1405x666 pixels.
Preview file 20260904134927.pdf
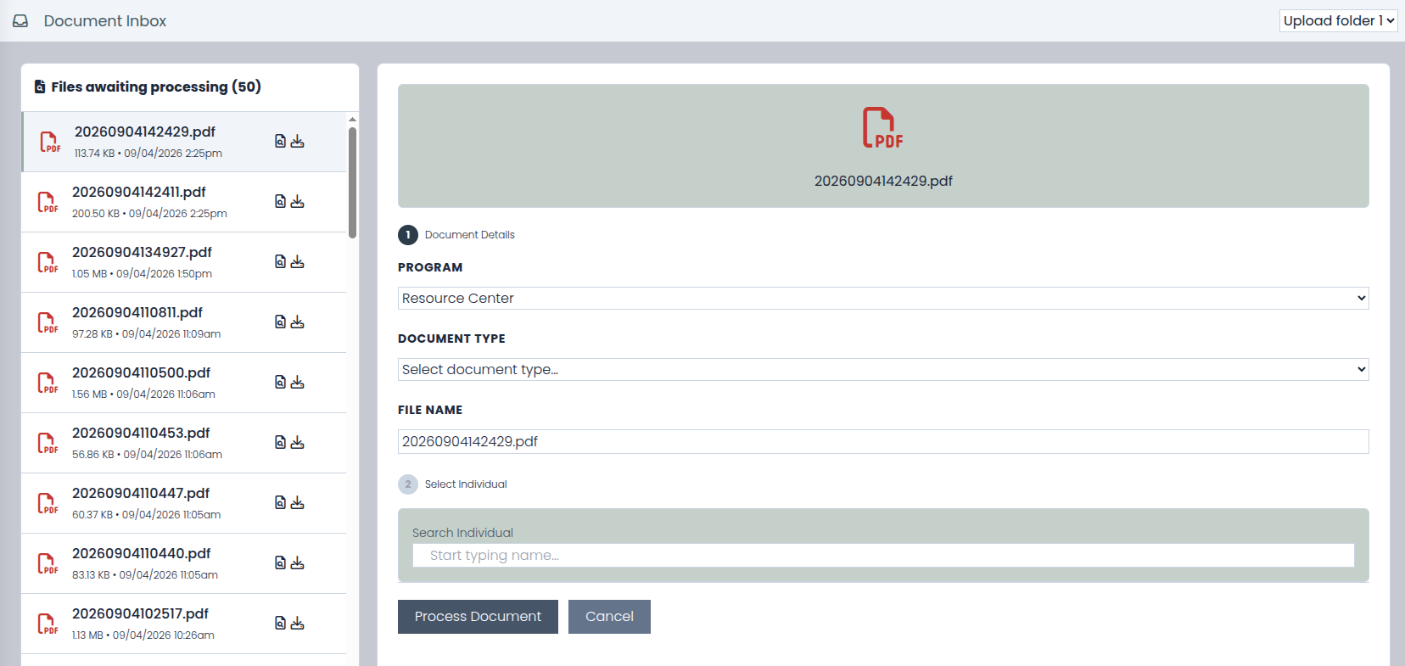[x=280, y=261]
